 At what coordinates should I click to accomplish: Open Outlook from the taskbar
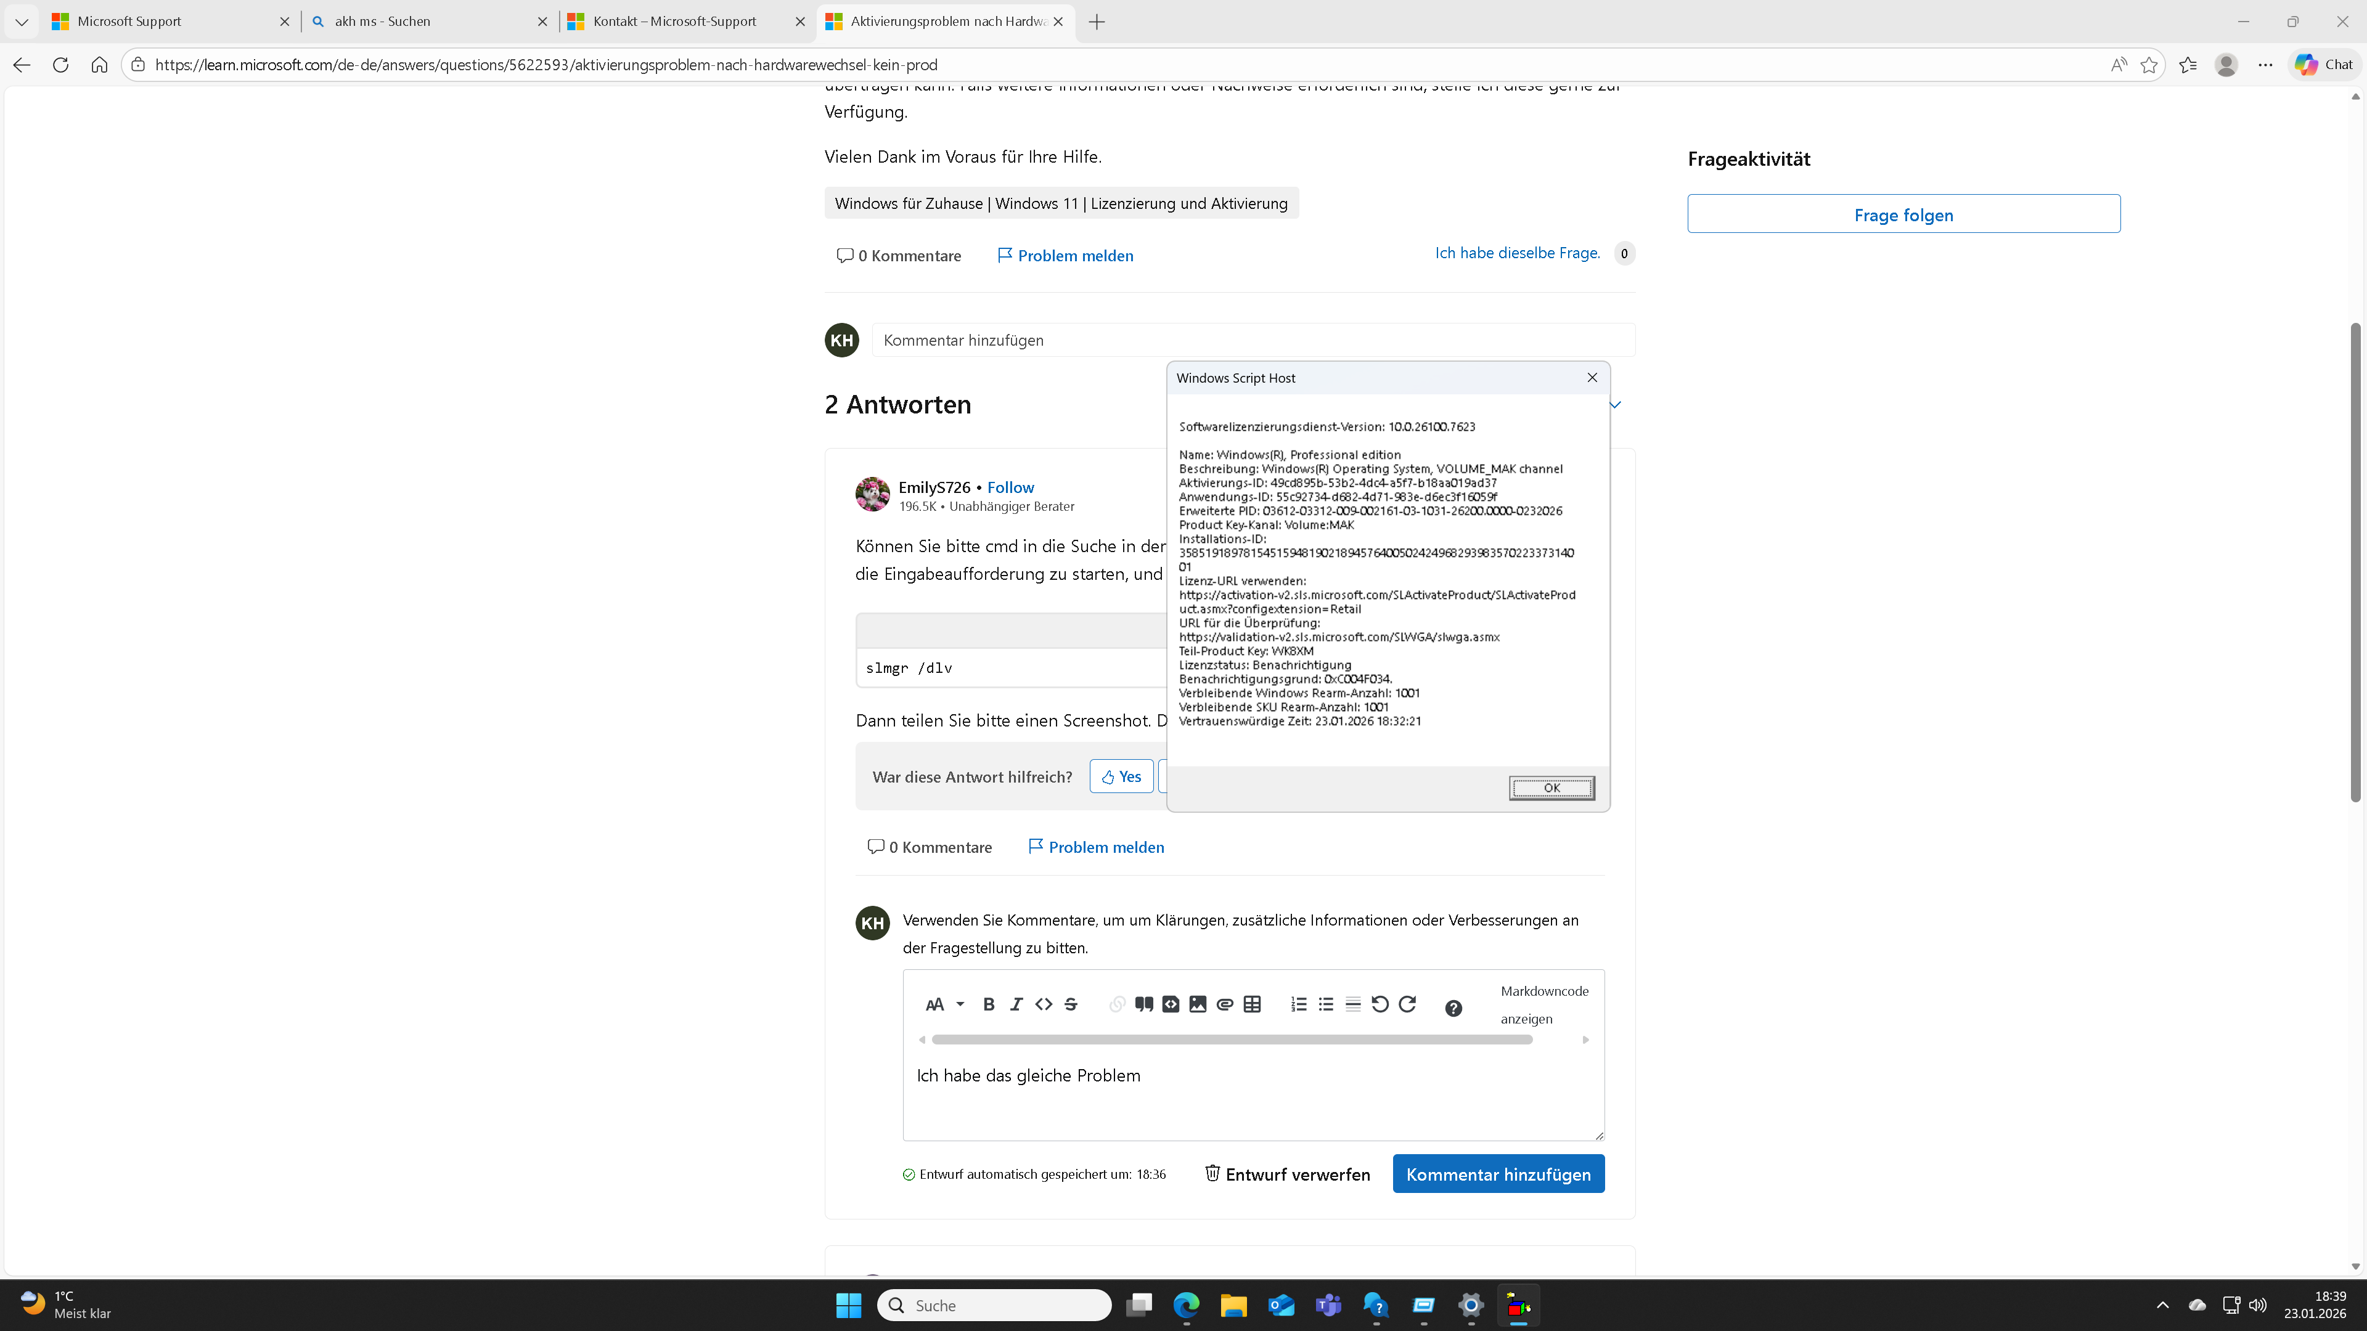[x=1281, y=1305]
